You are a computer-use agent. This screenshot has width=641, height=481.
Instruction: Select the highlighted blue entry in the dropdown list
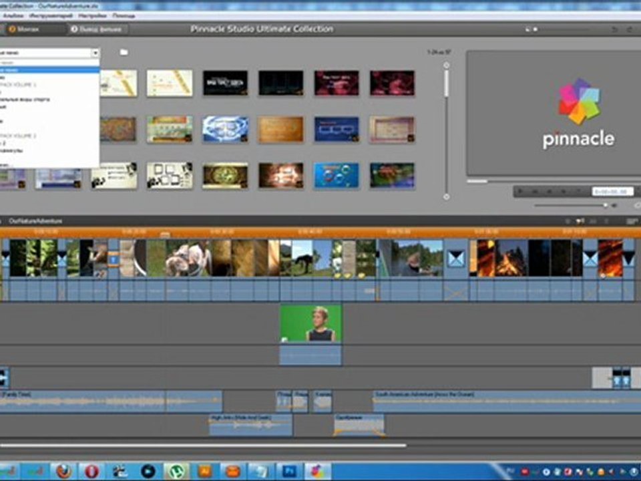click(x=49, y=70)
